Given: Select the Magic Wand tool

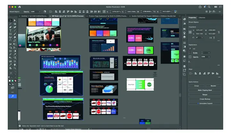Looking at the screenshot, I should (11, 24).
